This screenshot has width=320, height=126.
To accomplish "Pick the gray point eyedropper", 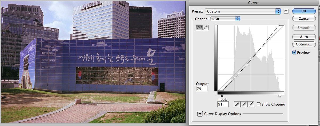I will coord(243,104).
